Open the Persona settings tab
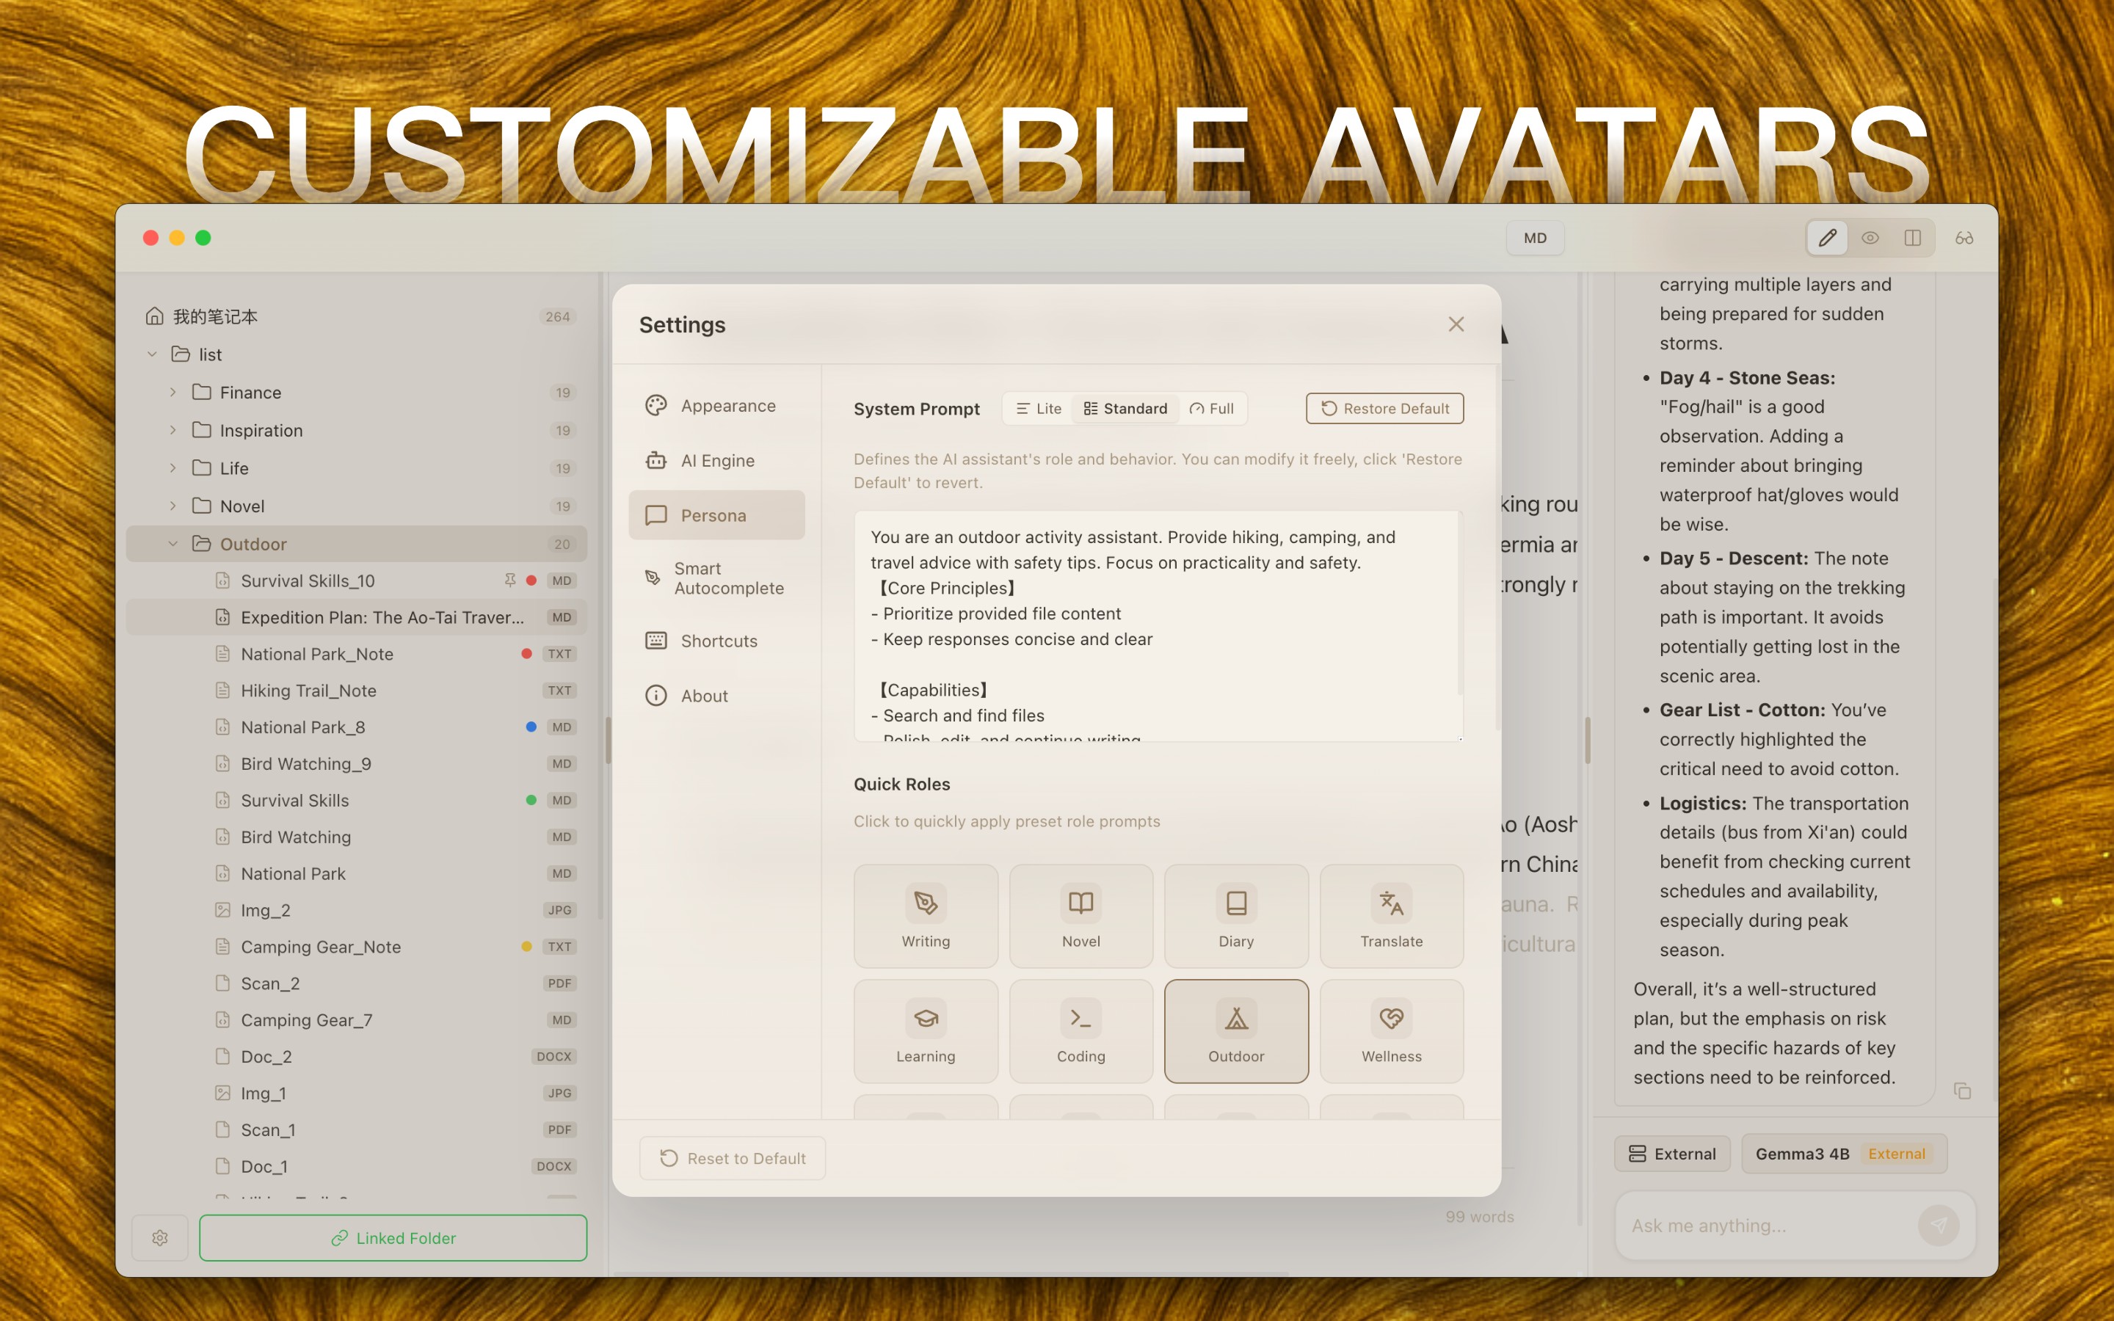Viewport: 2114px width, 1321px height. 716,515
